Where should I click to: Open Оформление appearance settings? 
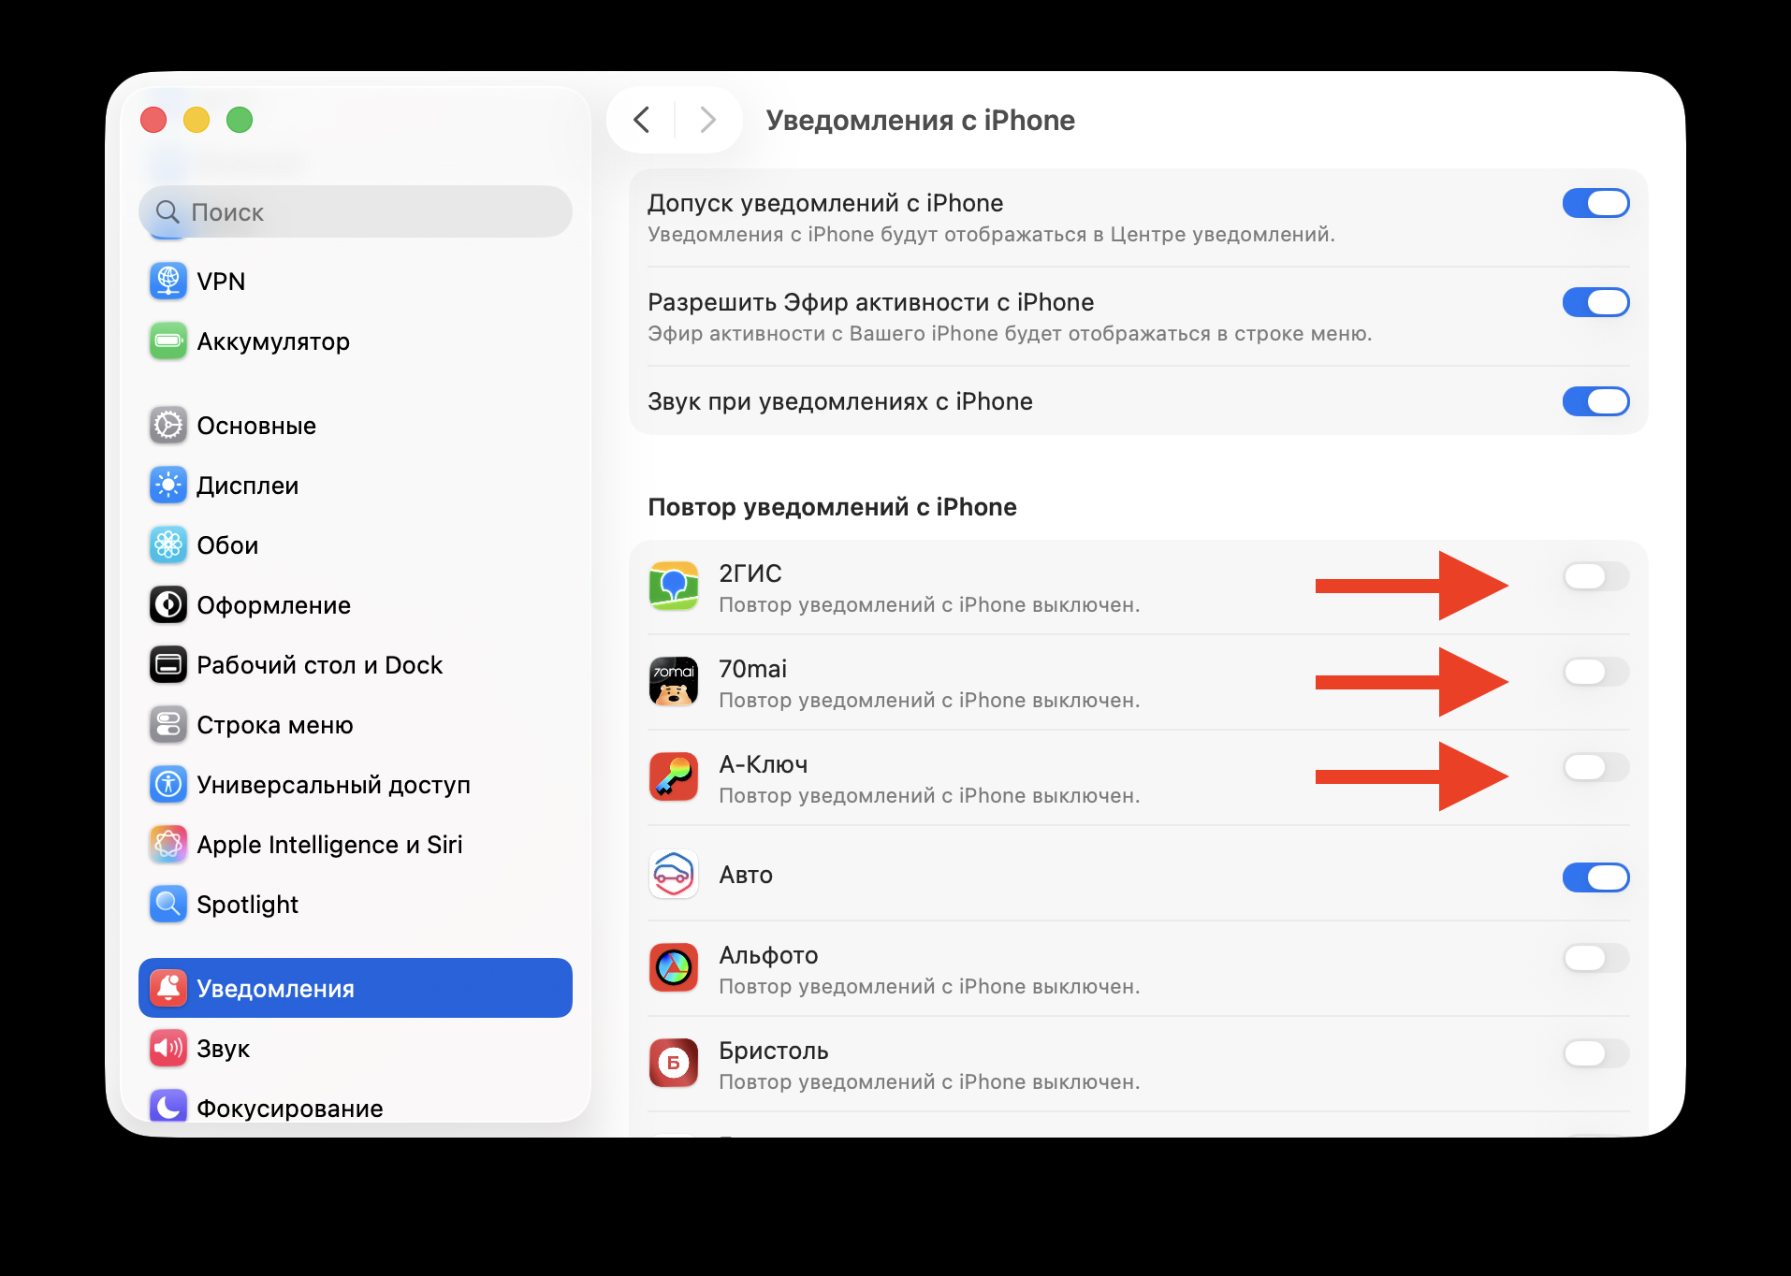pyautogui.click(x=167, y=604)
